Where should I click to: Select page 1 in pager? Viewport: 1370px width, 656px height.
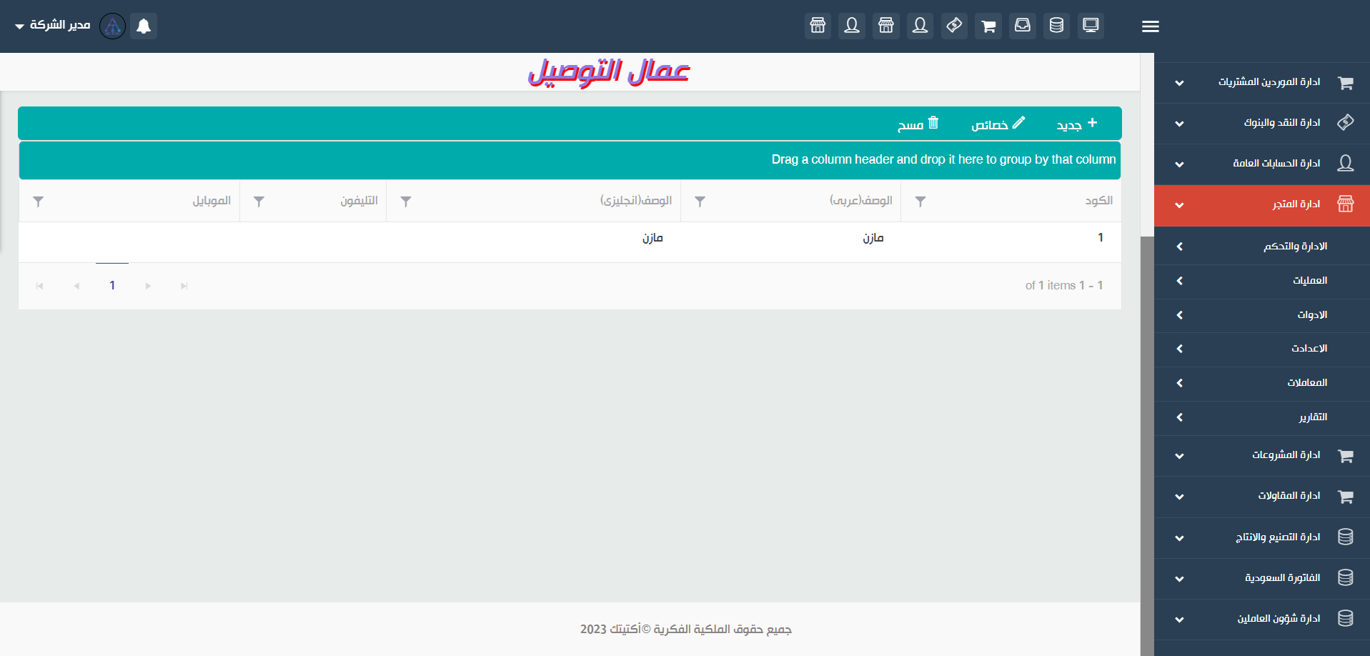point(112,286)
